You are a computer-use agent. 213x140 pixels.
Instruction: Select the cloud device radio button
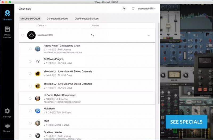[x=23, y=35]
